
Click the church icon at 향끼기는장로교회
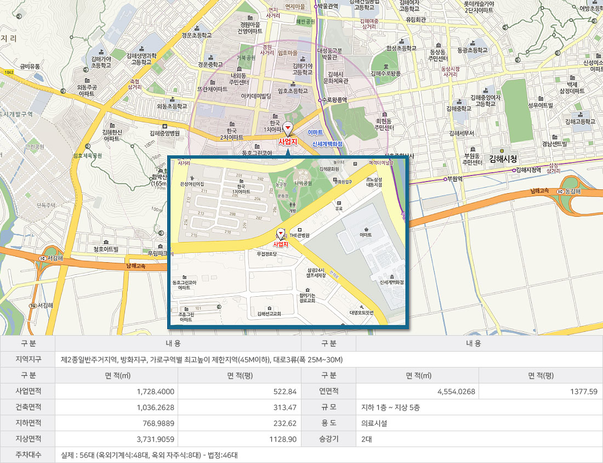coord(306,290)
